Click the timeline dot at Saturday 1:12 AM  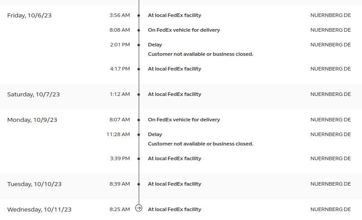tap(139, 95)
